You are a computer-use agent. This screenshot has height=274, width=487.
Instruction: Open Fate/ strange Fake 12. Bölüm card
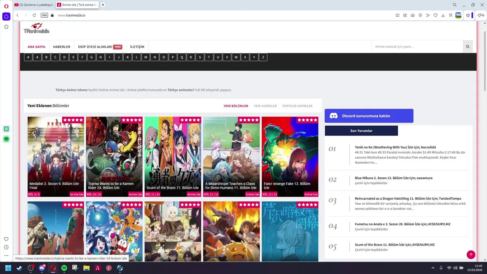pyautogui.click(x=290, y=156)
